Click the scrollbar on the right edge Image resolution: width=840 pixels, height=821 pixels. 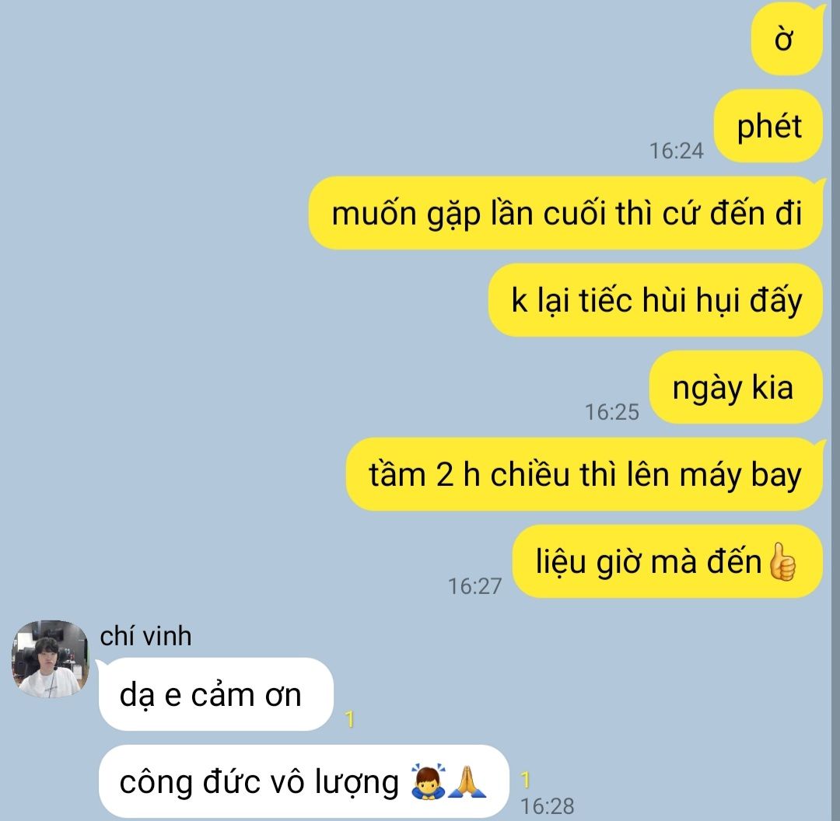[x=835, y=410]
